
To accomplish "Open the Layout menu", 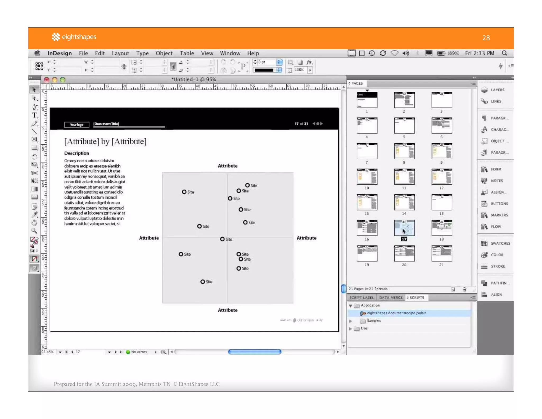I will 120,53.
